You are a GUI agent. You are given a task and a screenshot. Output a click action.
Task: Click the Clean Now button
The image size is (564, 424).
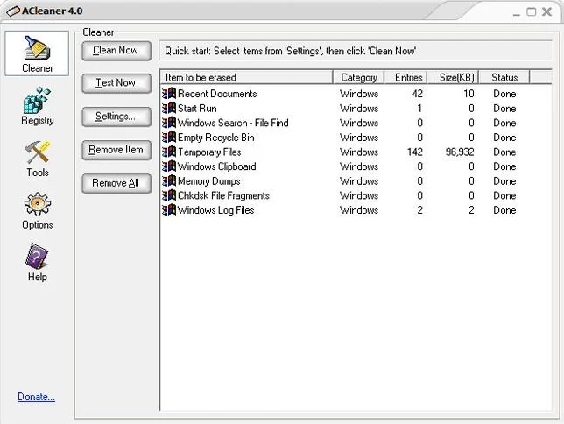click(116, 51)
